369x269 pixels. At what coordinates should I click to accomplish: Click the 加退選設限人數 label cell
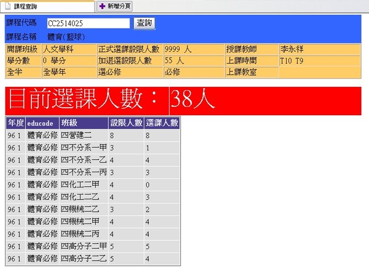130,61
